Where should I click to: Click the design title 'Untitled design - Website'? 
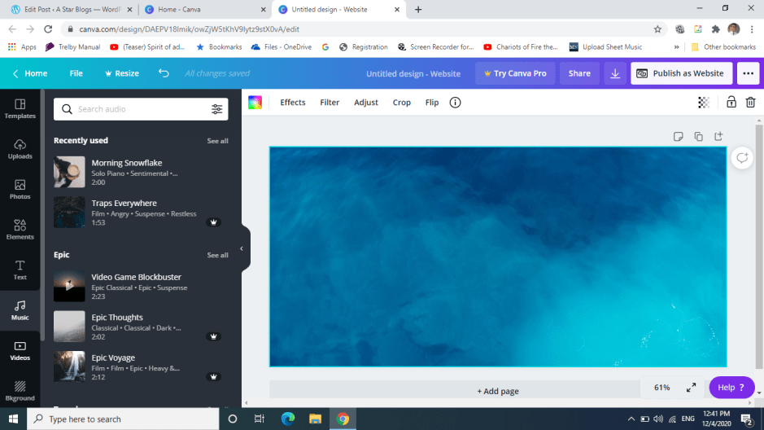coord(413,73)
